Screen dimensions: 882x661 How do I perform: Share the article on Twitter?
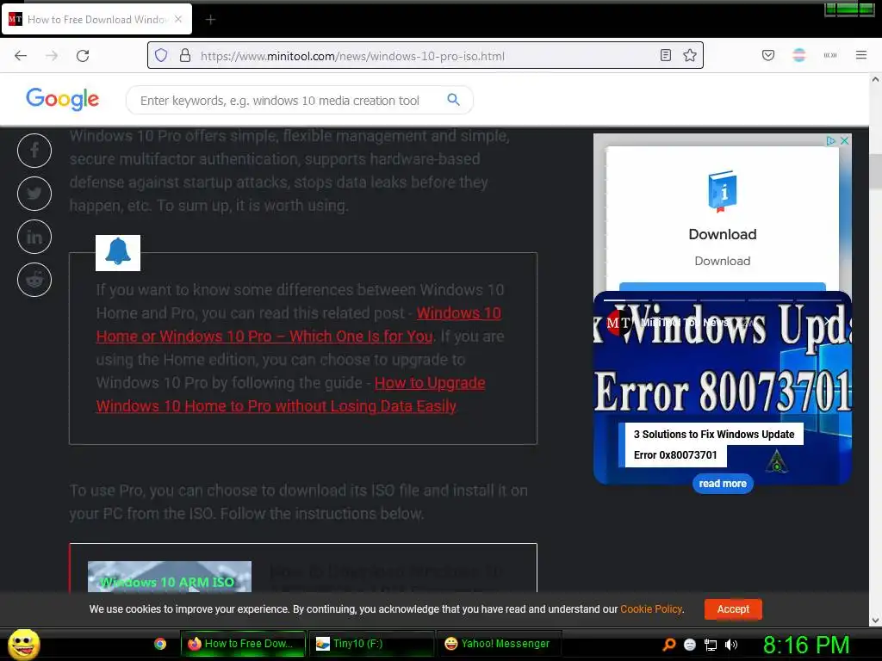[x=34, y=194]
